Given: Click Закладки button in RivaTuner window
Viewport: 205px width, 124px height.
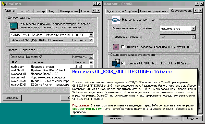Looking at the screenshot, I should click(x=12, y=98).
